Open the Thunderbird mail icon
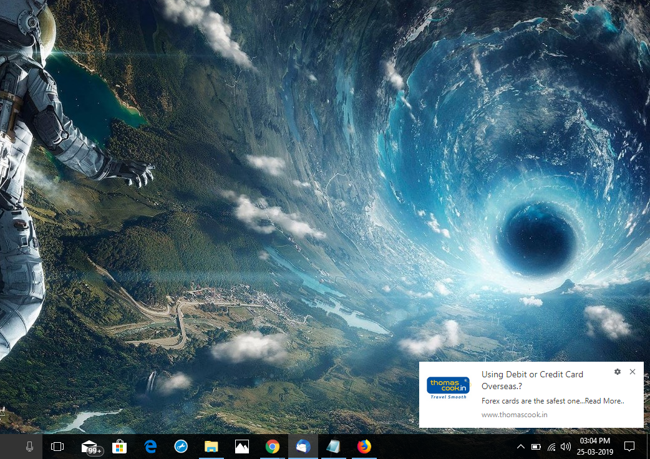This screenshot has height=459, width=650. coord(303,446)
